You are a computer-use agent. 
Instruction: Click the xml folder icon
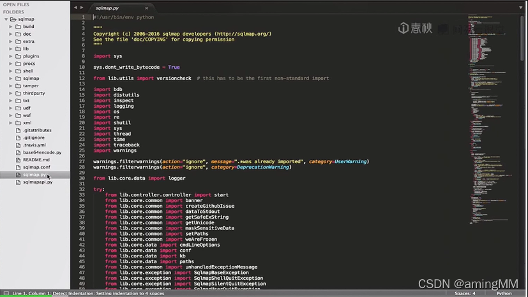point(18,122)
